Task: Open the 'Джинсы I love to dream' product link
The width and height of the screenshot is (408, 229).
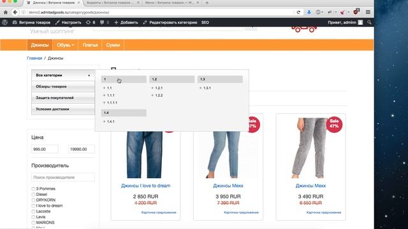Action: [x=146, y=186]
